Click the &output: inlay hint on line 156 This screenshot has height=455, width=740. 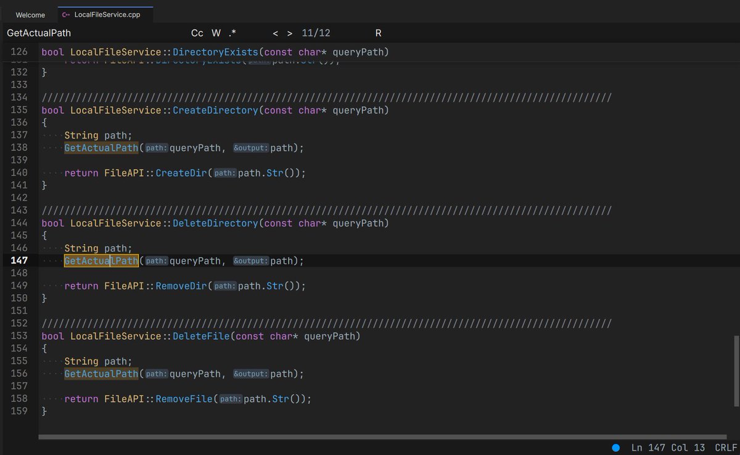(x=250, y=374)
